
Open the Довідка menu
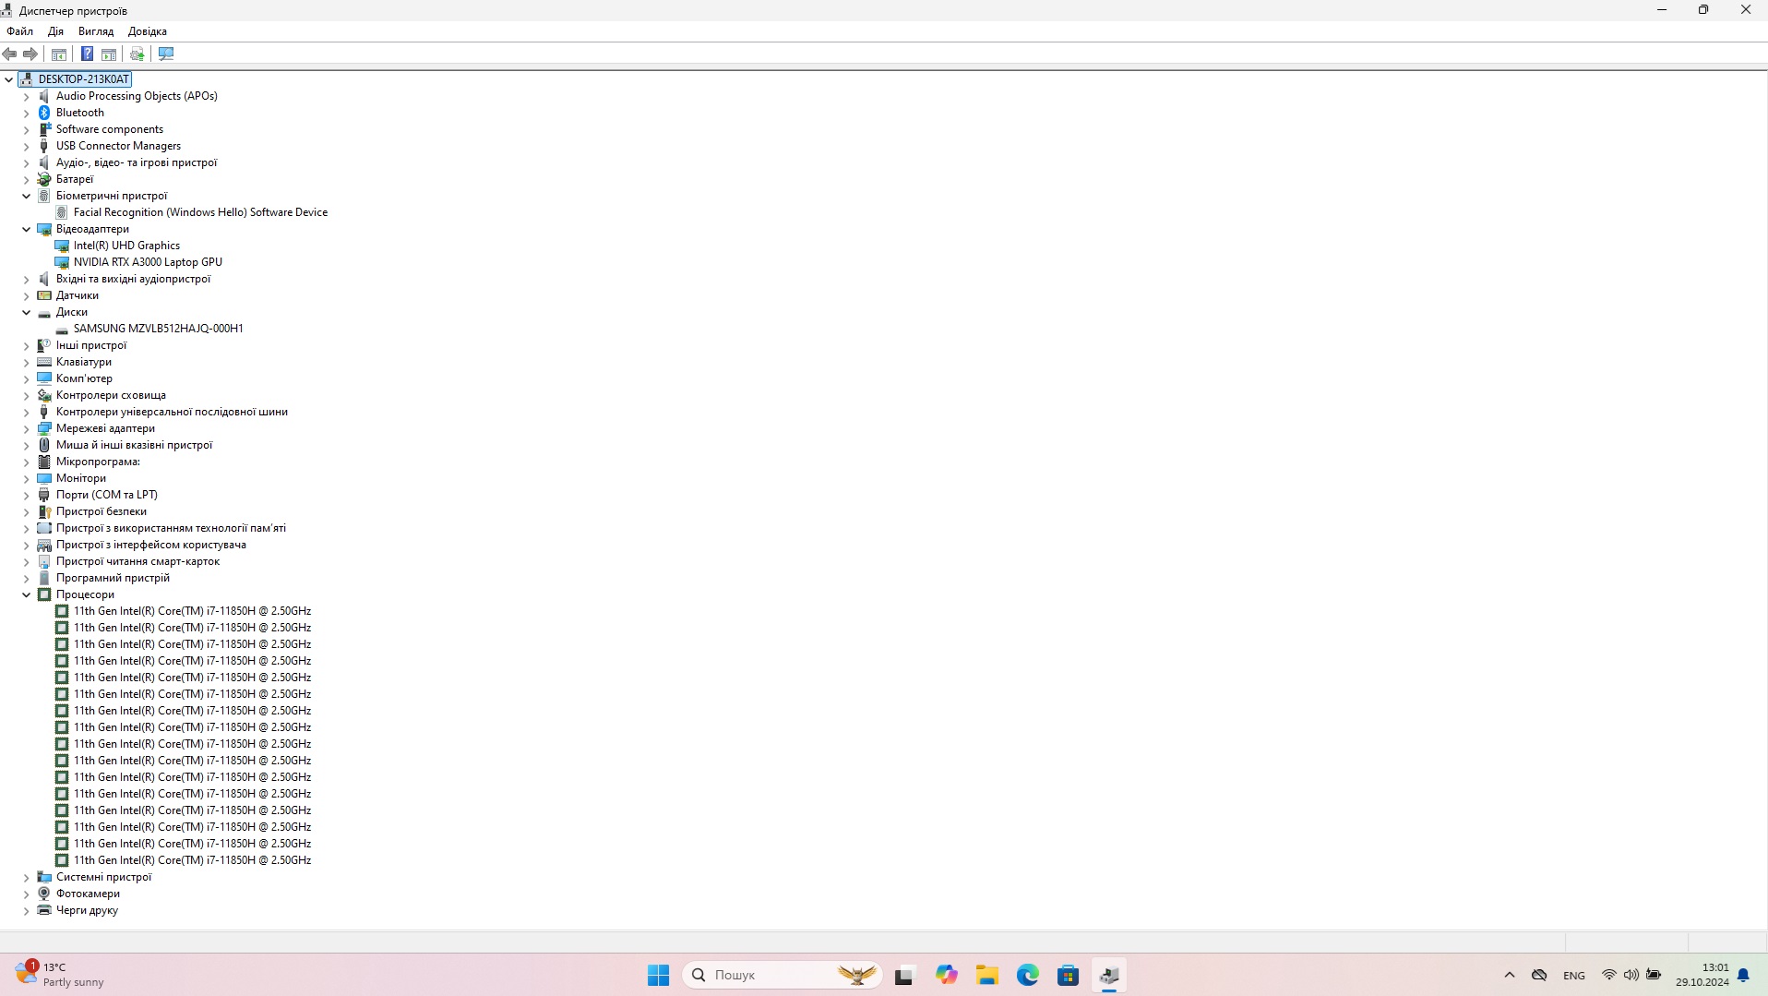tap(148, 31)
